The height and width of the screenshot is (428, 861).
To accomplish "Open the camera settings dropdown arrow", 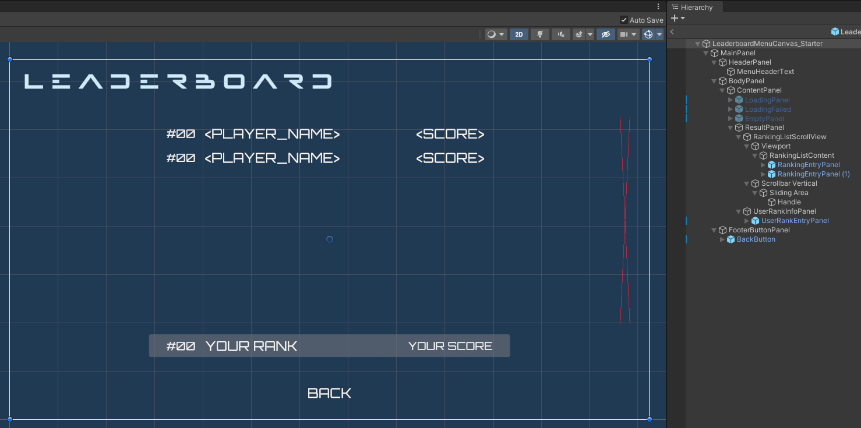I will pos(634,34).
